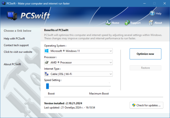Image resolution: width=170 pixels, height=118 pixels.
Task: Open the Help header link
Action: pyautogui.click(x=158, y=14)
